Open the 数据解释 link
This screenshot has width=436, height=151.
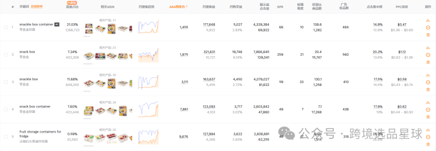(x=37, y=6)
